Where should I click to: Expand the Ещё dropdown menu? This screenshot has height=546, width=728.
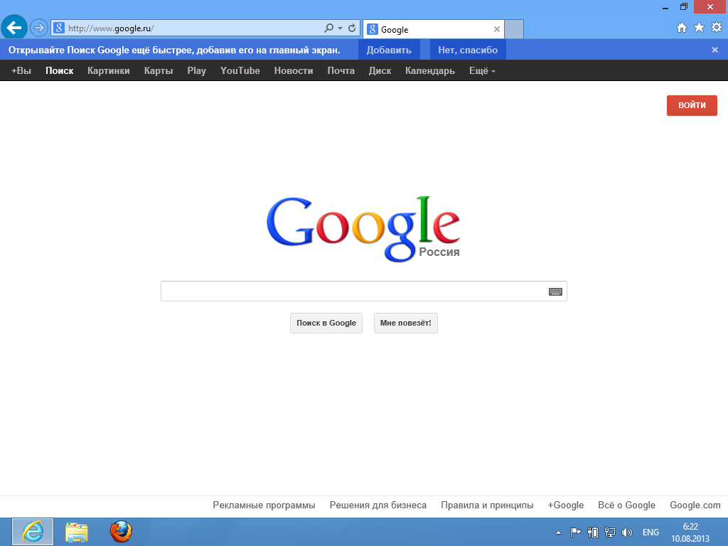point(482,70)
